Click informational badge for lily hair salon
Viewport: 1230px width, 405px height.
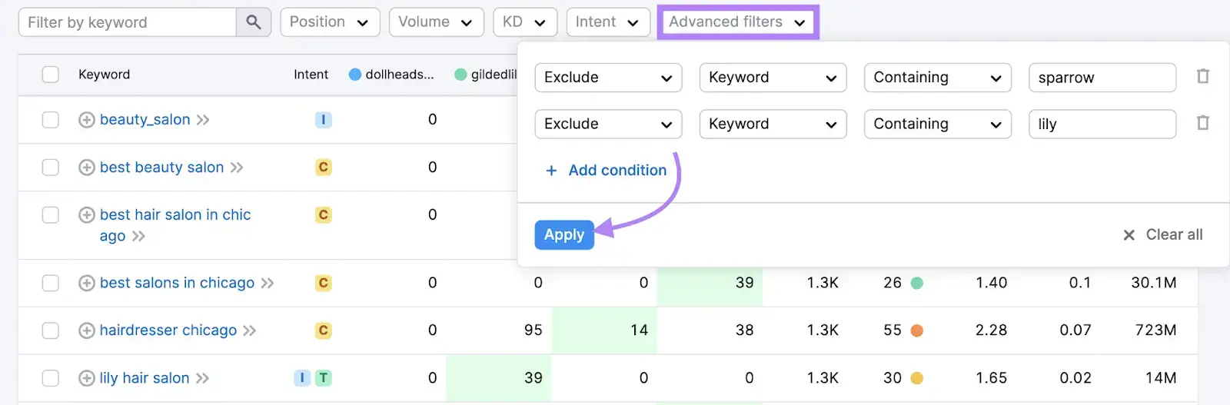302,378
